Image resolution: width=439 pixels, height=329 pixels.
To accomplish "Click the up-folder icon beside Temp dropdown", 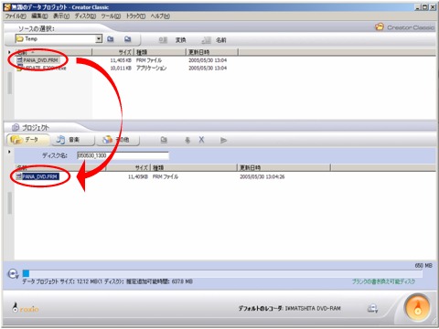I will (x=111, y=39).
